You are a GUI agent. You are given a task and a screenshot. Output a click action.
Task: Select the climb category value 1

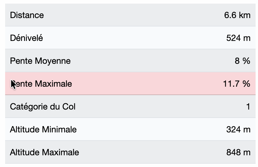pos(248,107)
